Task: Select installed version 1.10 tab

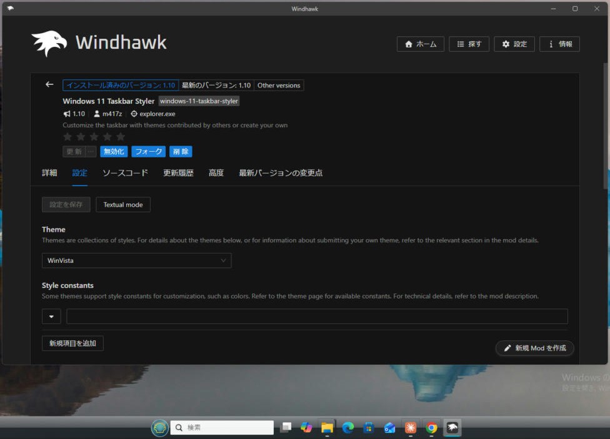Action: pyautogui.click(x=121, y=85)
